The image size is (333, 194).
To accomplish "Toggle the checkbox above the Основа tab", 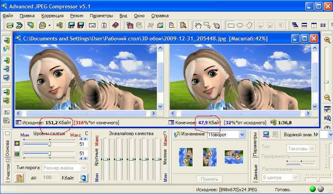I will (x=8, y=133).
